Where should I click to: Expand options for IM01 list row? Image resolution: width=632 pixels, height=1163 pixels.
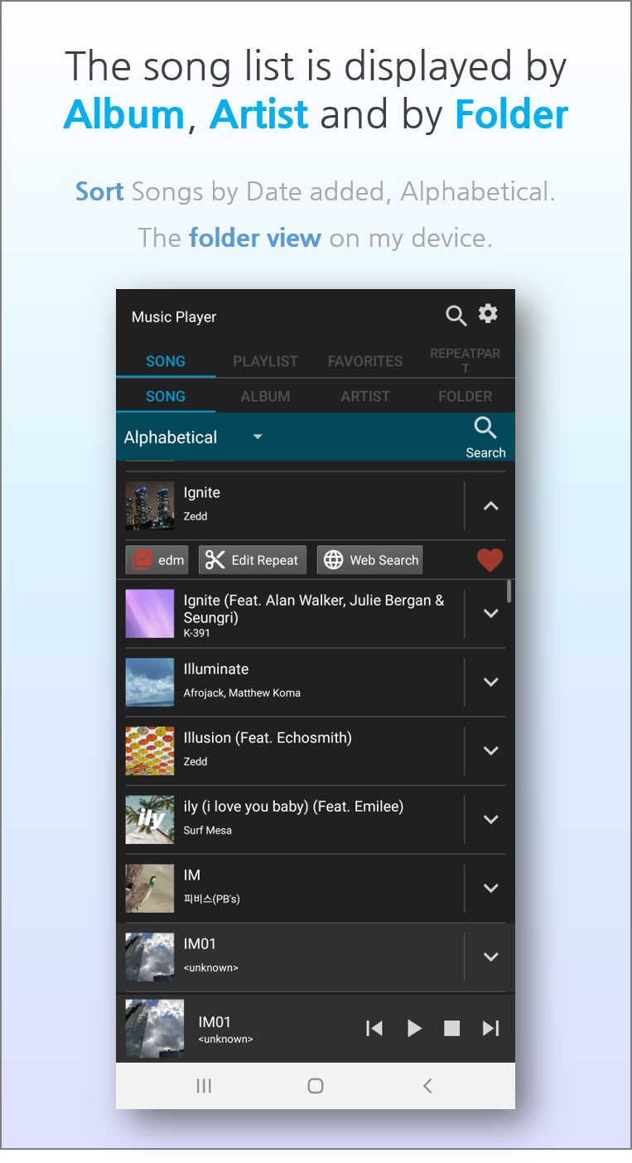pos(490,957)
